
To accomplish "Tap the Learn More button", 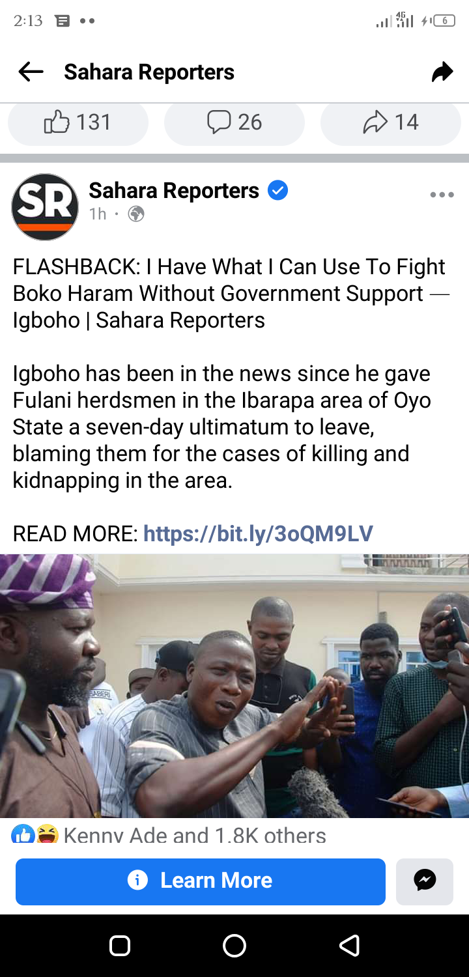I will pos(201,881).
